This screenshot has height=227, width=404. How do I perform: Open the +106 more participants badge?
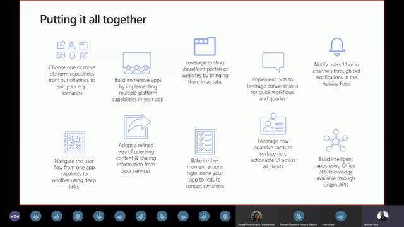[x=15, y=216]
